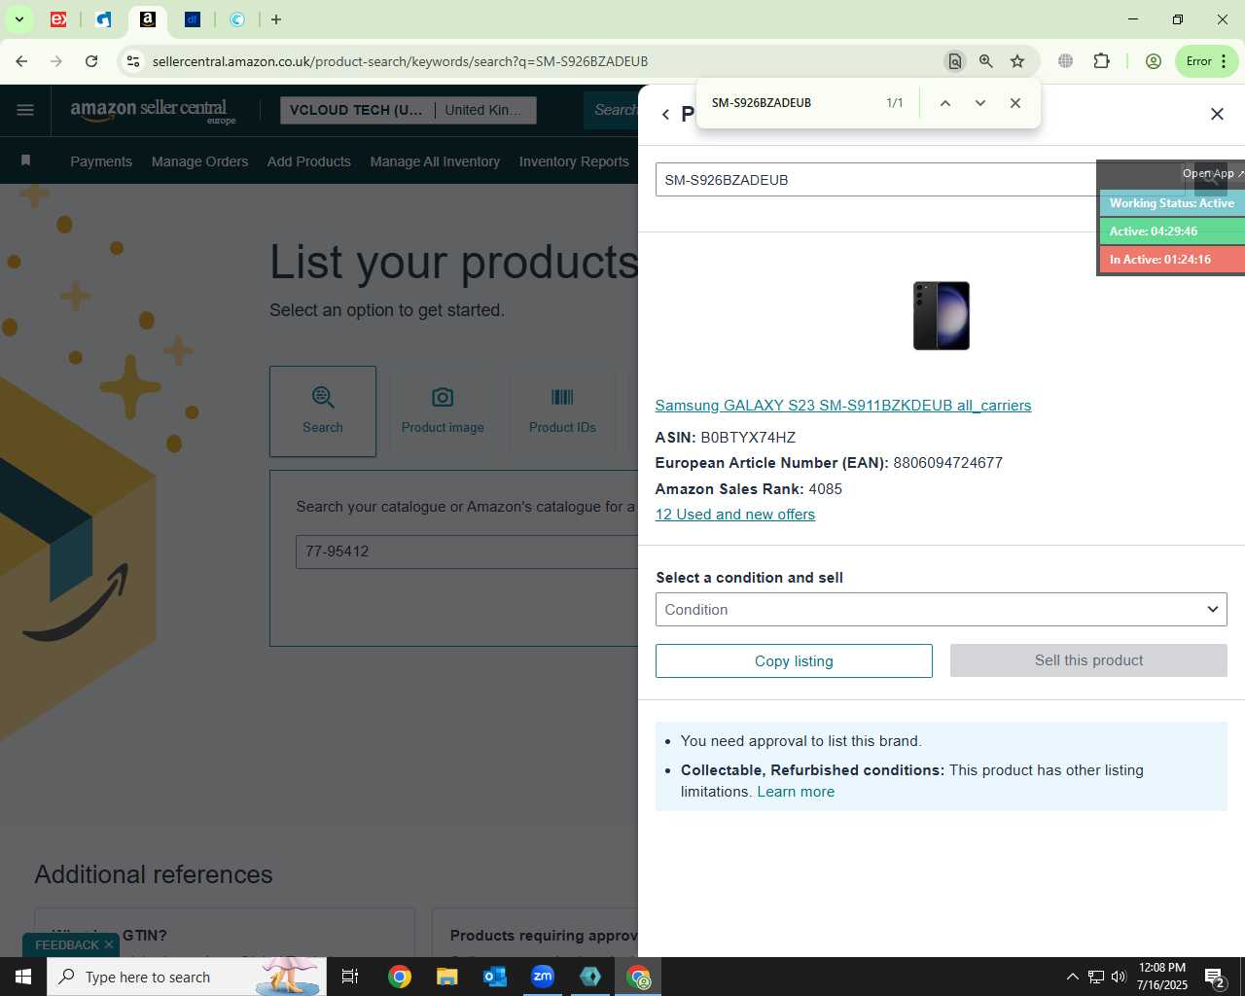
Task: Click the Amazon Seller Central logo
Action: click(x=153, y=111)
